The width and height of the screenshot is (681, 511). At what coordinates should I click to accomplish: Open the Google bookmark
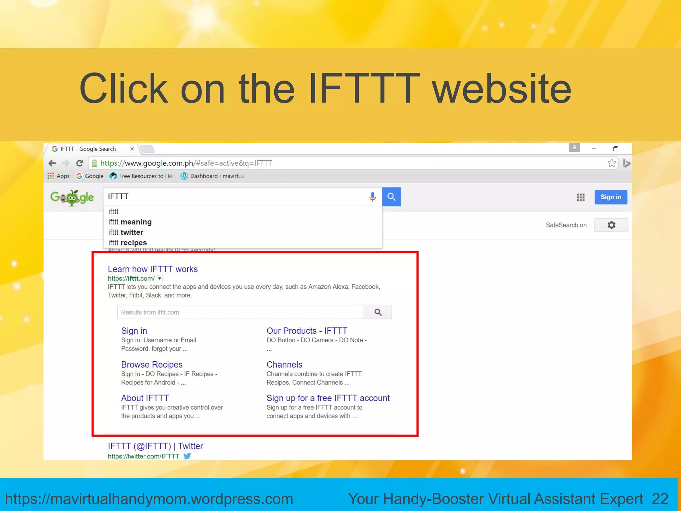(90, 176)
